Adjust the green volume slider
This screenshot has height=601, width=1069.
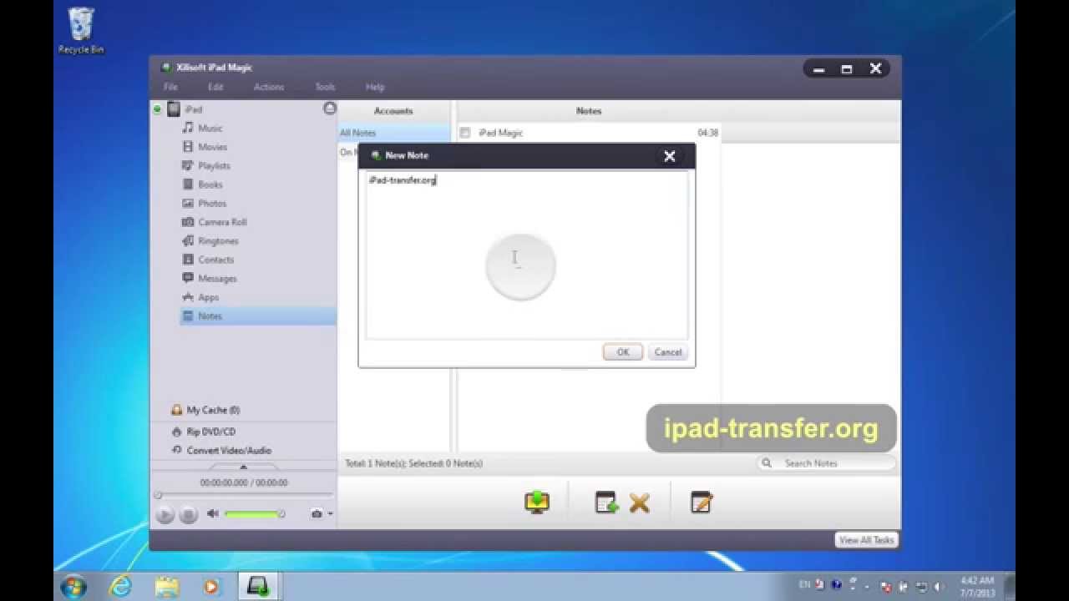point(254,514)
